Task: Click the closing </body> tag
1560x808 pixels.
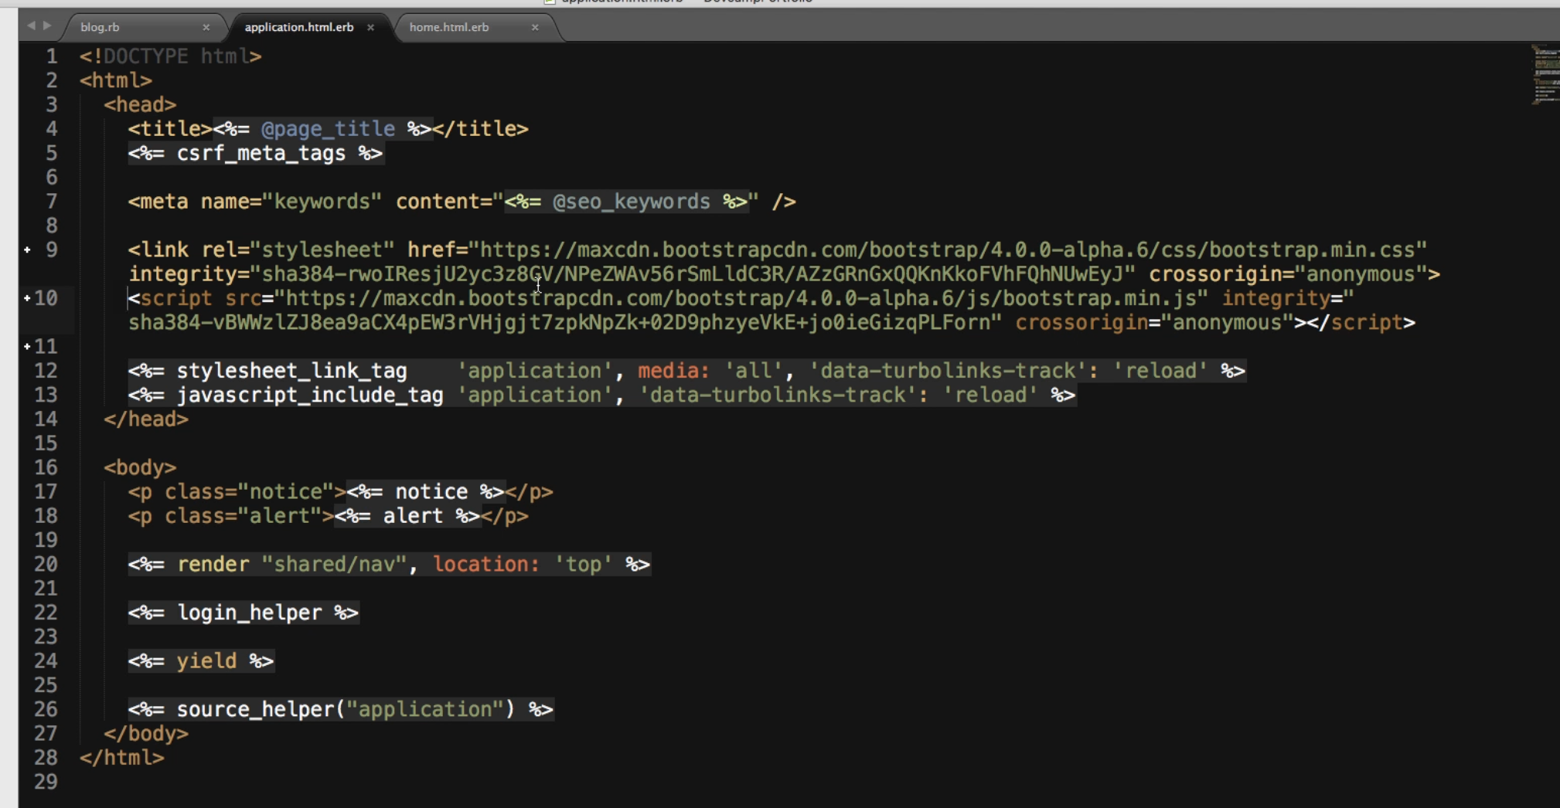Action: pos(146,734)
